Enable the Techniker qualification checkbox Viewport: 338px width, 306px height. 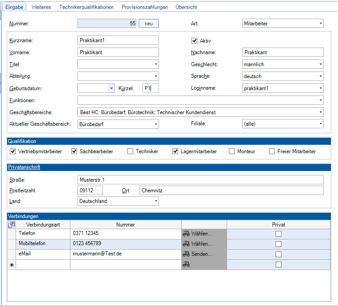coord(130,151)
